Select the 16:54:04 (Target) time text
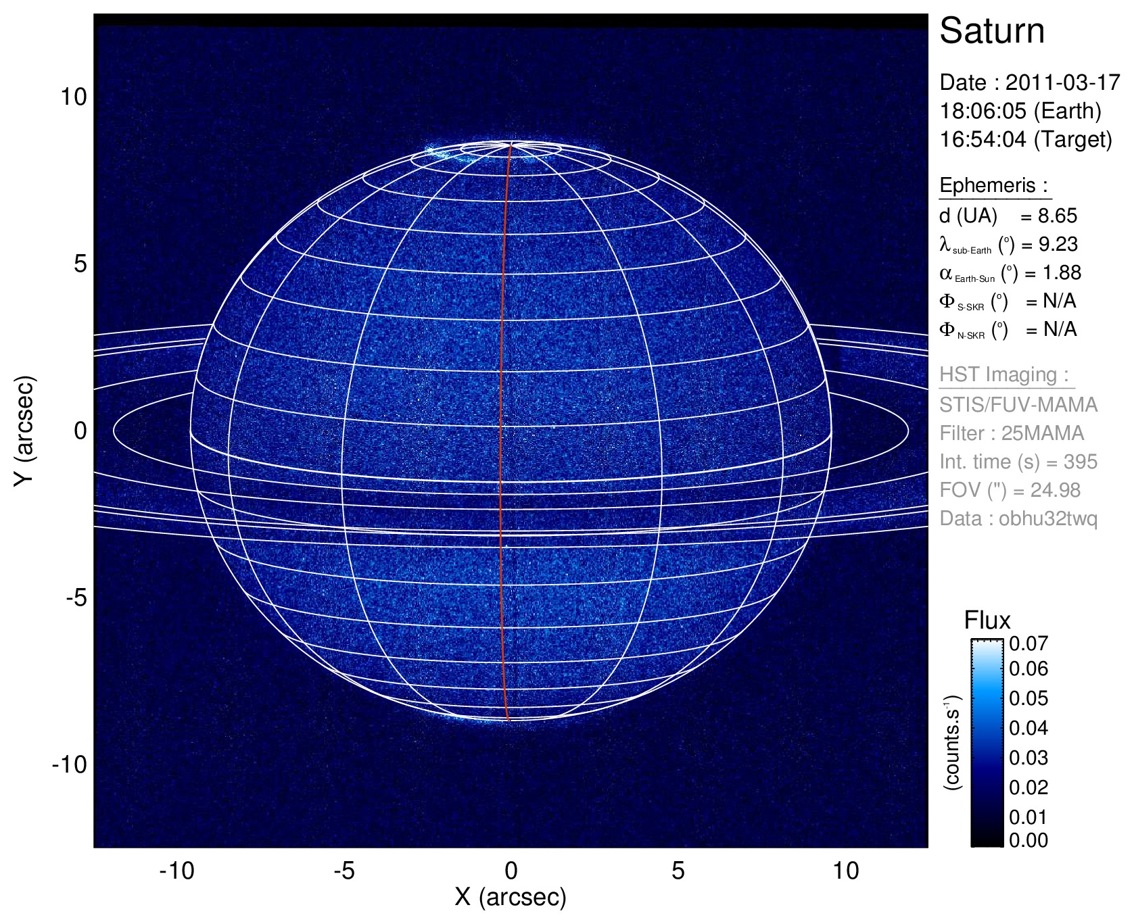 tap(1025, 139)
